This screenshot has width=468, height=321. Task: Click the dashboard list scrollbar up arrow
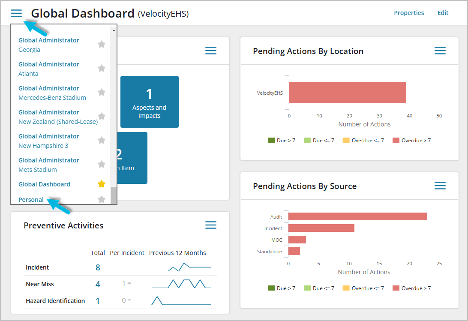click(x=114, y=30)
